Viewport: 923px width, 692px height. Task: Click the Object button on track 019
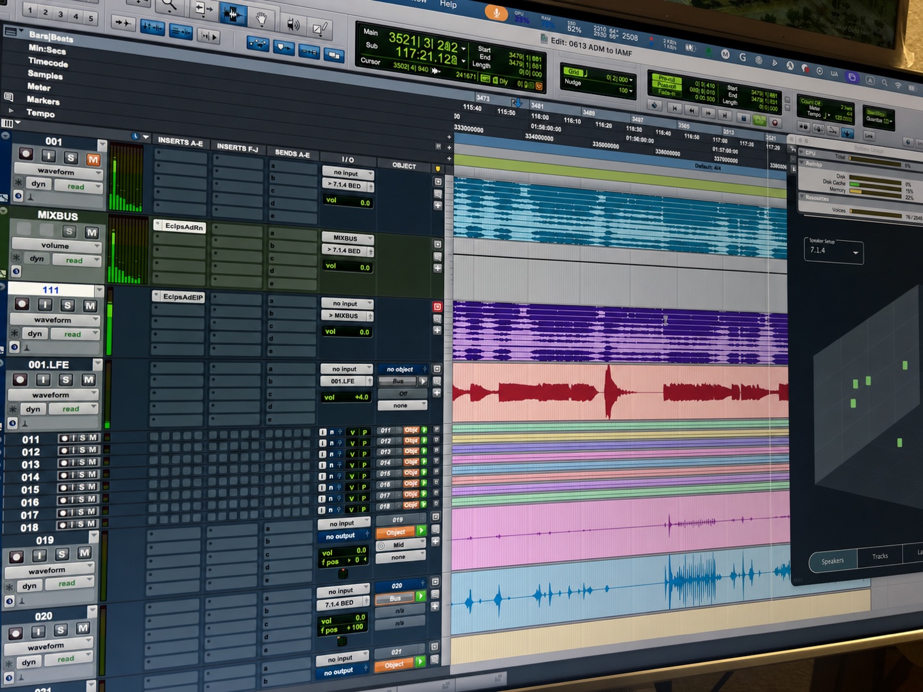395,532
